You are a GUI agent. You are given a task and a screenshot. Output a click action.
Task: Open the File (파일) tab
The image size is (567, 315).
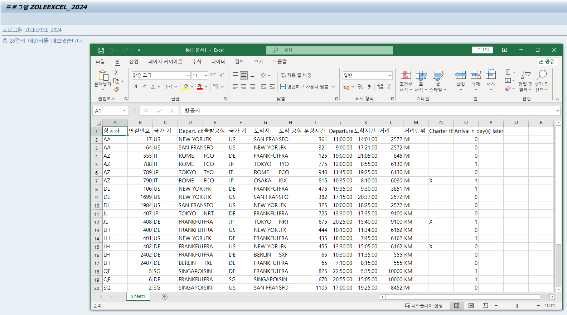click(100, 62)
